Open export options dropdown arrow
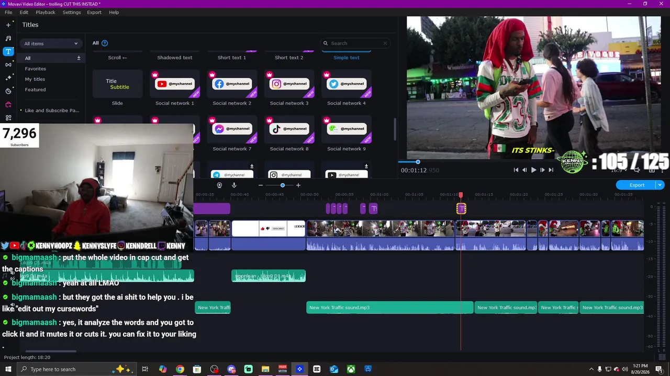The height and width of the screenshot is (376, 670). pos(660,185)
